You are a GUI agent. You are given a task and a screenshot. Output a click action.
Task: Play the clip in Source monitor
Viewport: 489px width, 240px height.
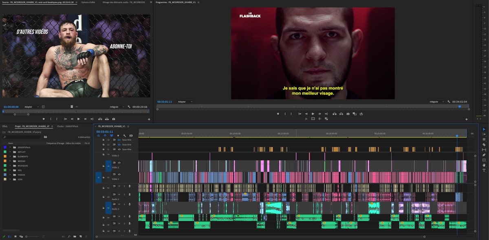pos(79,119)
